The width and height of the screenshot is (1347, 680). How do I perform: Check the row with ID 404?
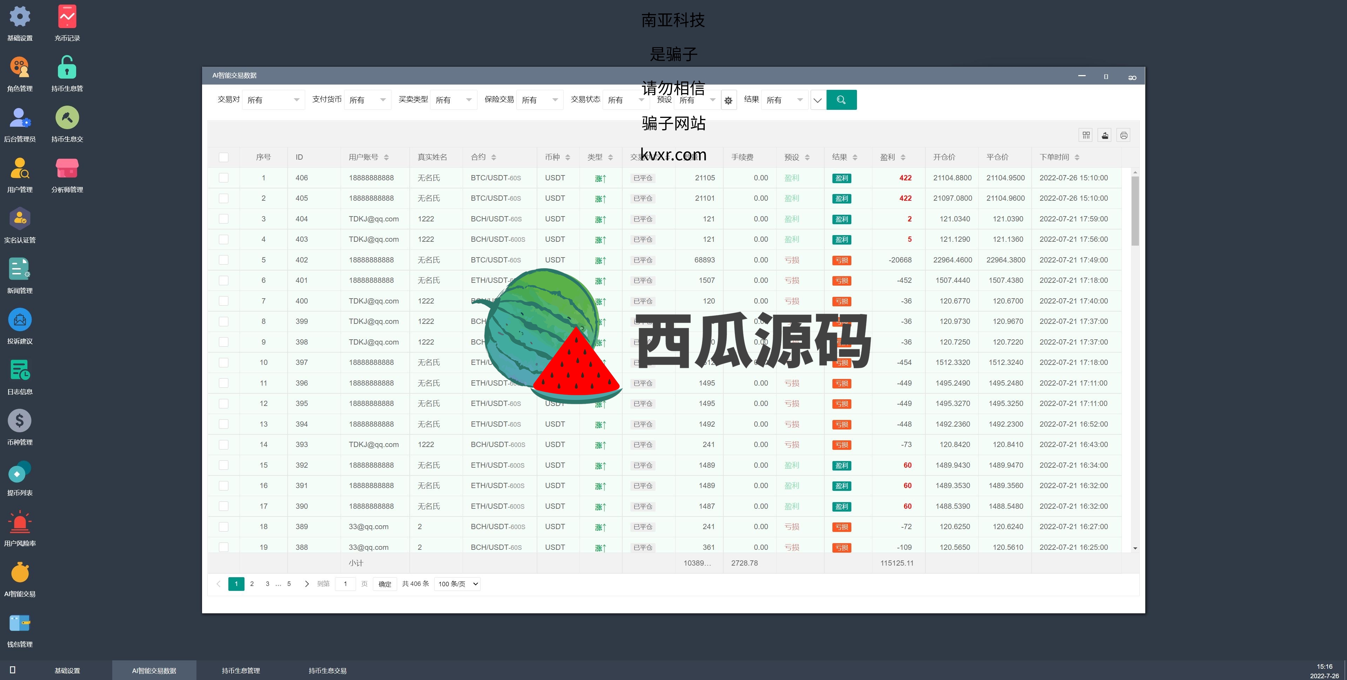[x=223, y=219]
